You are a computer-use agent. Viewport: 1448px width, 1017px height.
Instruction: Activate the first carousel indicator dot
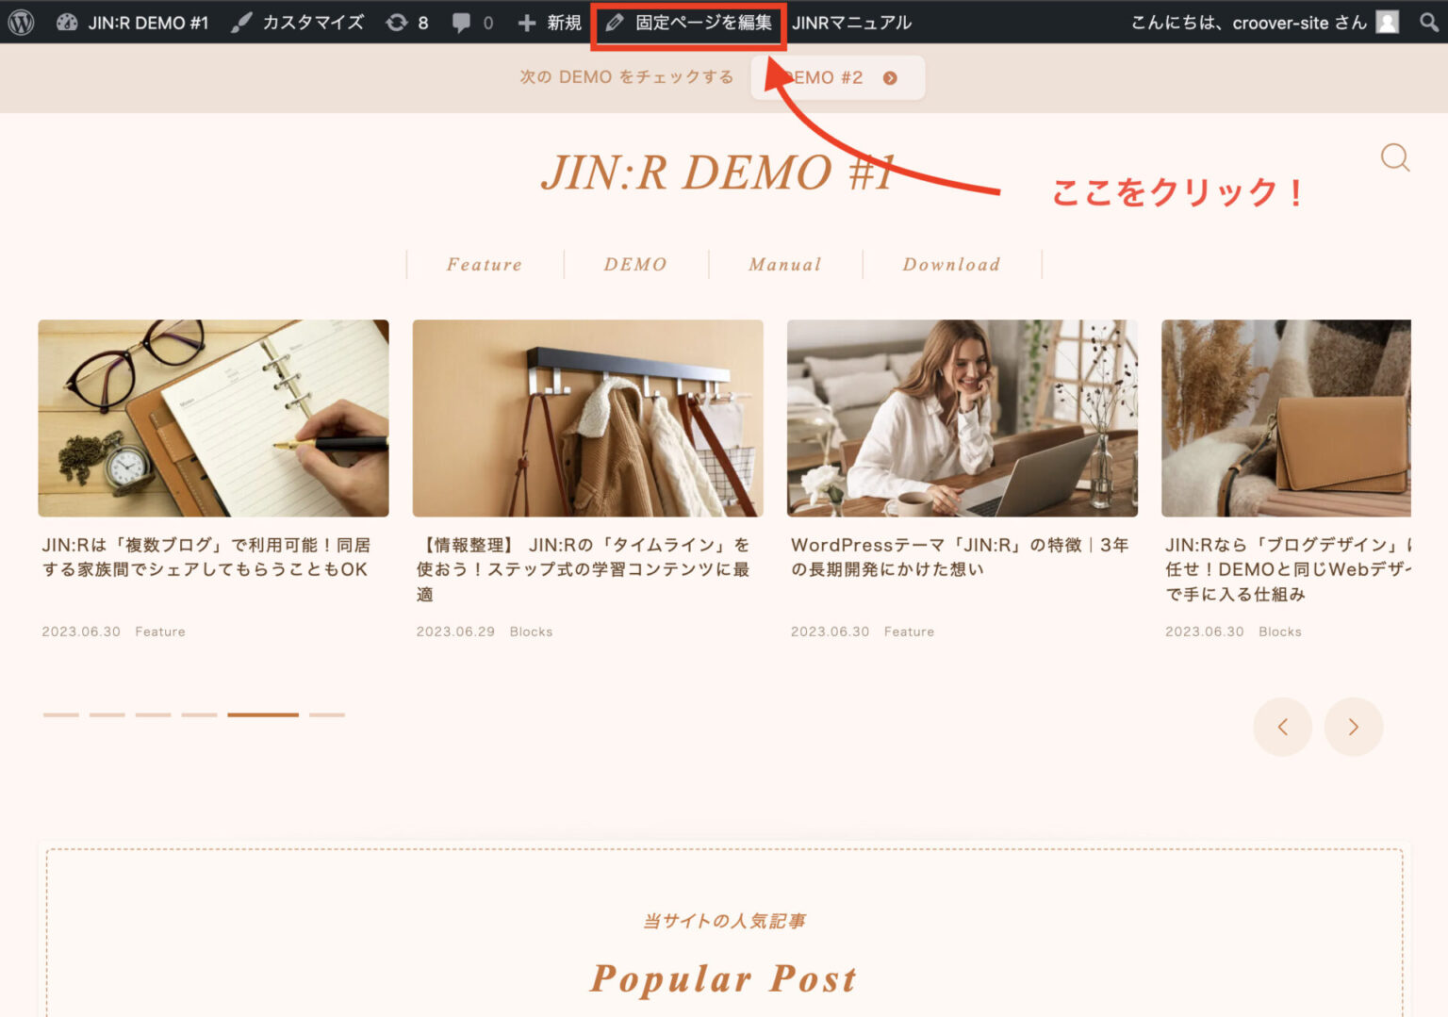pos(61,714)
